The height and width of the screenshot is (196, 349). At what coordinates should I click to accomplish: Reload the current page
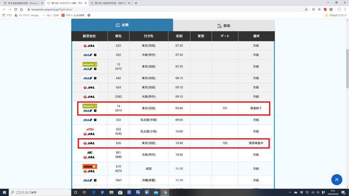click(x=16, y=10)
